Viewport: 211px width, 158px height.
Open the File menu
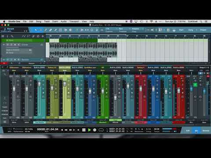tap(25, 22)
